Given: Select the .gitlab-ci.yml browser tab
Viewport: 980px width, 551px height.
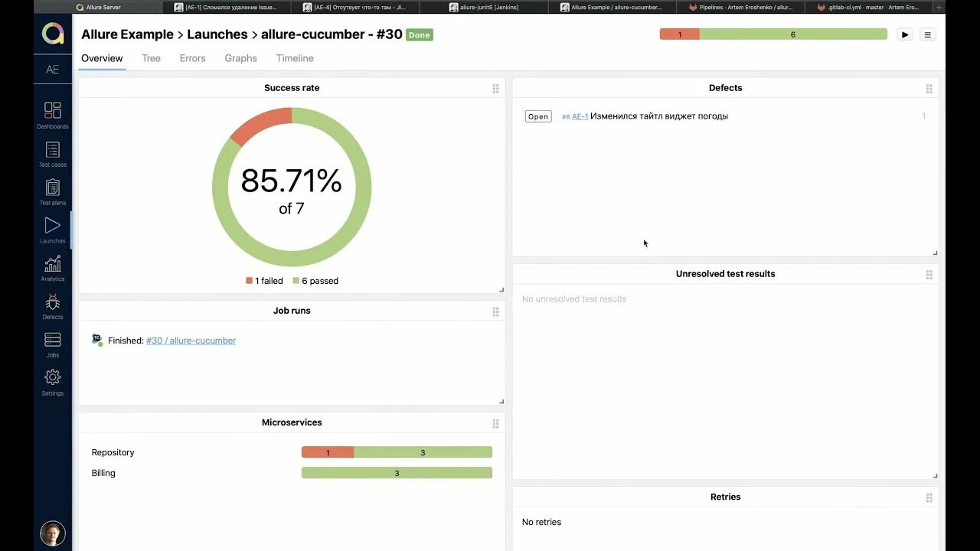Looking at the screenshot, I should (x=868, y=7).
